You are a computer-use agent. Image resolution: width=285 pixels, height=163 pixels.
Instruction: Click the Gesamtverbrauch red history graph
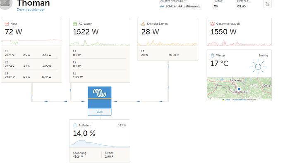pyautogui.click(x=239, y=43)
